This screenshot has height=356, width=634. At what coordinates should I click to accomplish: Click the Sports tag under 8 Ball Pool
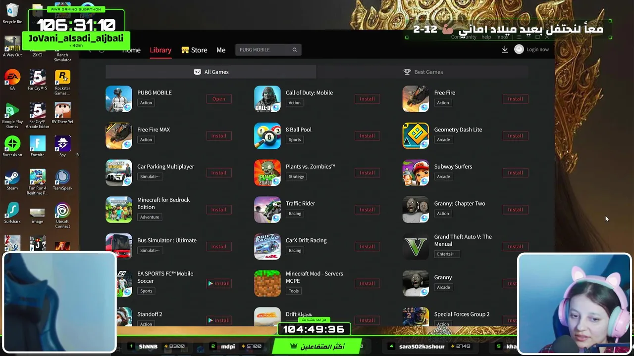pos(295,139)
